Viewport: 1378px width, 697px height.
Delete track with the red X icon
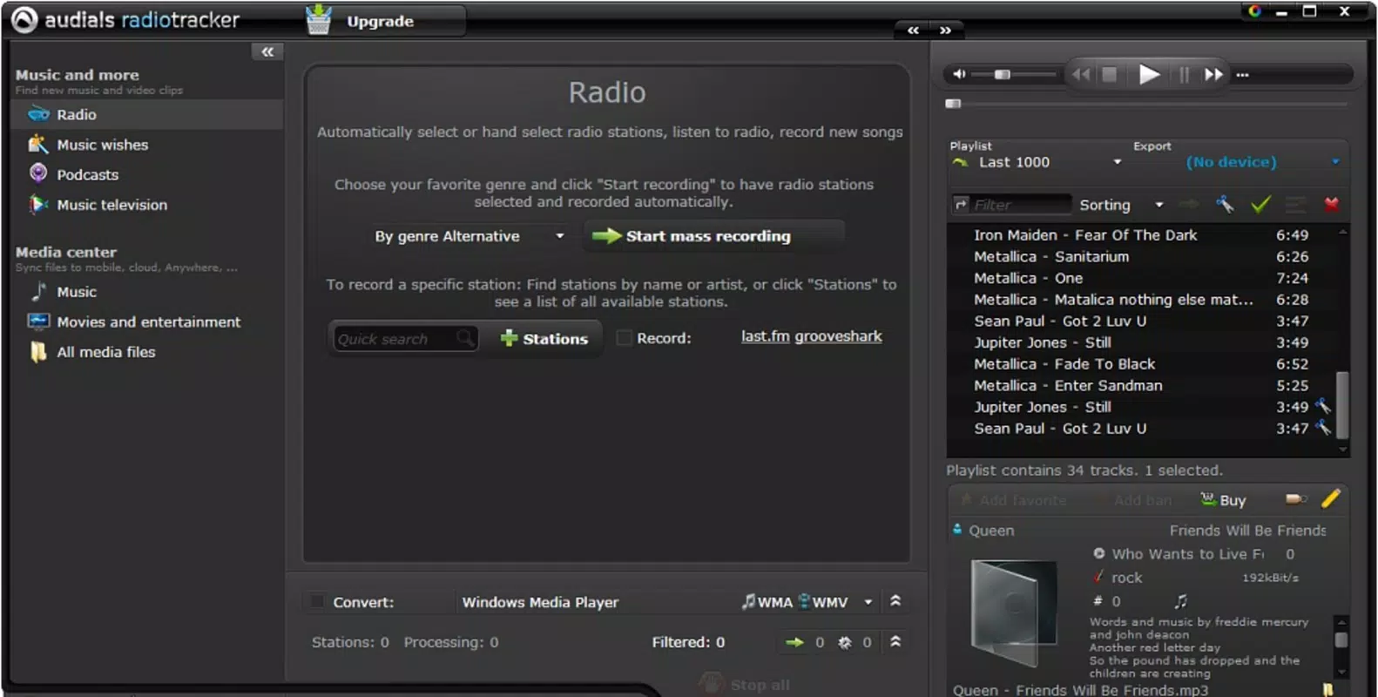[x=1331, y=205]
